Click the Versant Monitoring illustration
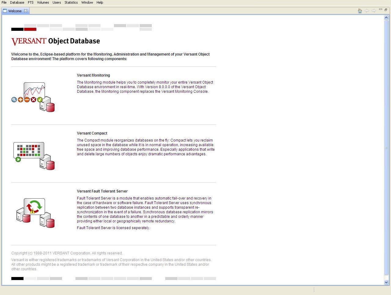This screenshot has width=391, height=295. click(x=33, y=97)
